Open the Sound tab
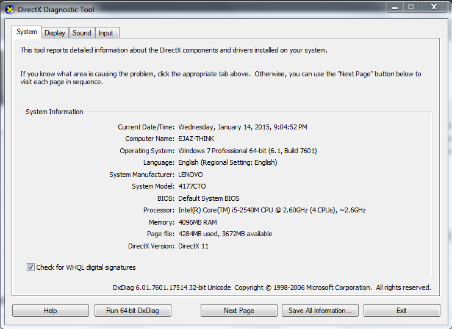 (82, 33)
